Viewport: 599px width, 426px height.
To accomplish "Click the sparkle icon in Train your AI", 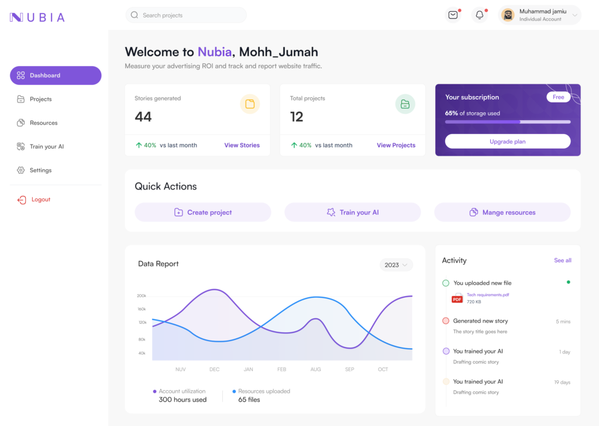I will coord(331,212).
